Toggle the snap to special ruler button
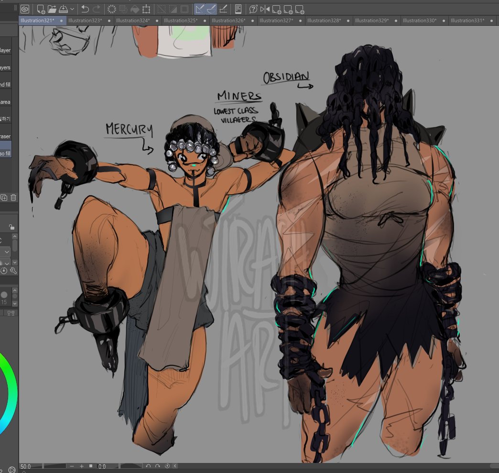This screenshot has width=499, height=473. (x=211, y=9)
